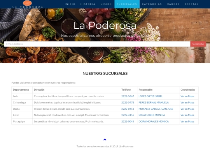Open the RECETAS page
Screen dimensions: 210x157
[191, 4]
